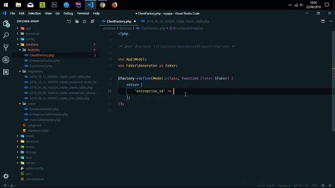Click the volume icon in system tray
This screenshot has height=188, width=335.
[301, 5]
